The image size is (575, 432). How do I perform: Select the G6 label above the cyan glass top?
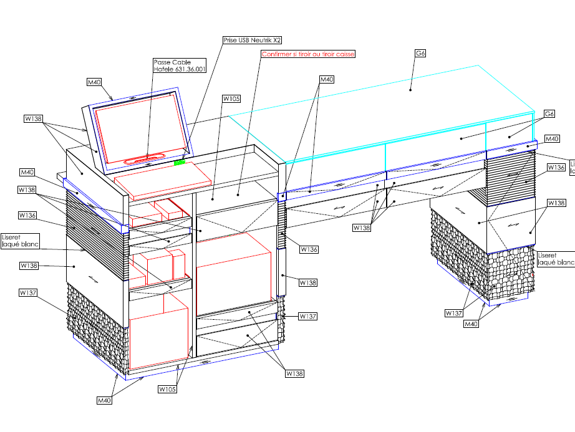[420, 54]
